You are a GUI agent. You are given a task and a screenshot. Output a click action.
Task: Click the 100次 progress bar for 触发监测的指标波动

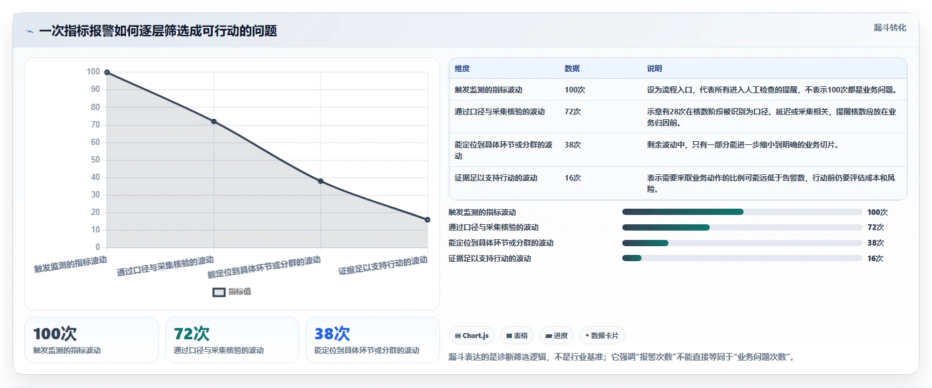tap(742, 212)
